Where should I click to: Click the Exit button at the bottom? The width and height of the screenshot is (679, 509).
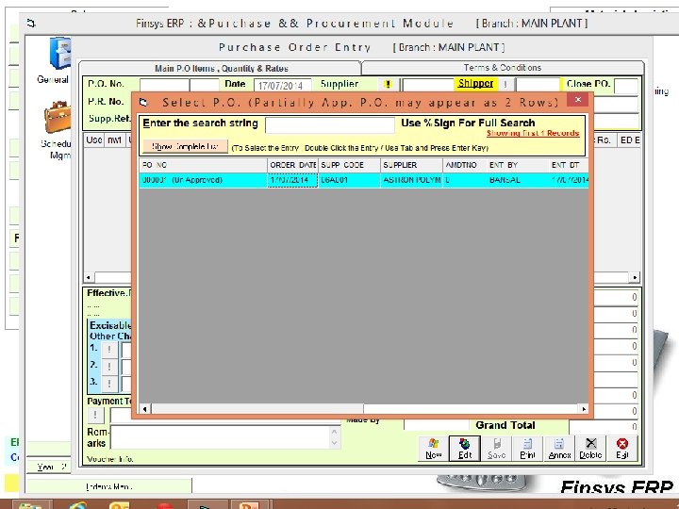(x=622, y=449)
